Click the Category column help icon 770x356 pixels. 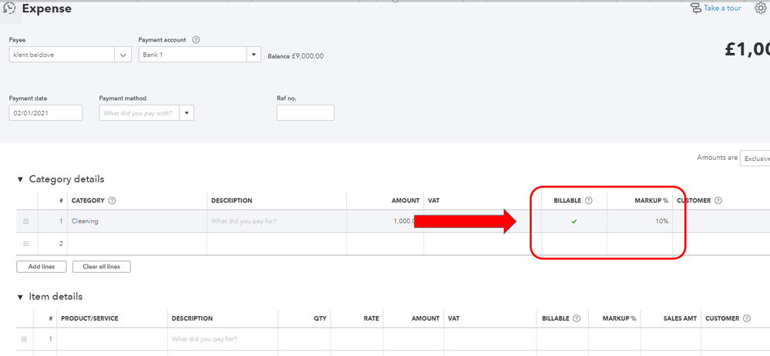[113, 201]
